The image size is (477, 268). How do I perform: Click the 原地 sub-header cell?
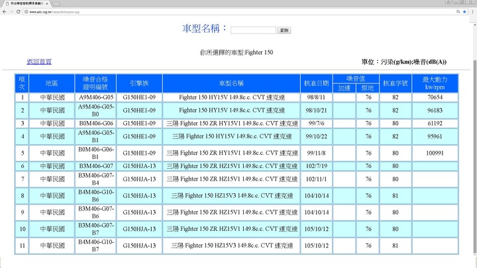[368, 88]
